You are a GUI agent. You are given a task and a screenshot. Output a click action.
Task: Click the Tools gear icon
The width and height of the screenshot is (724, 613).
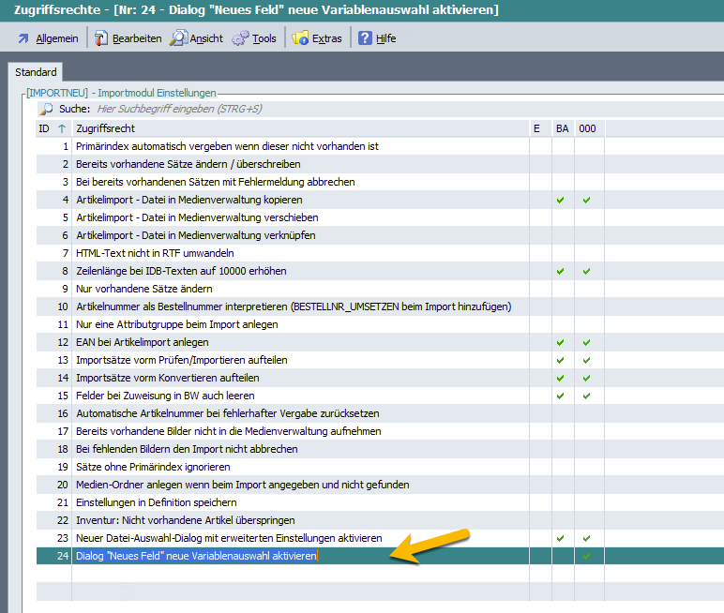pyautogui.click(x=240, y=38)
